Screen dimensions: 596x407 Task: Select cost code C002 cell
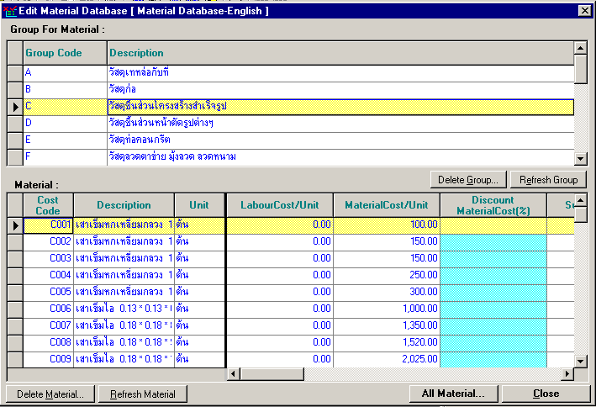(x=48, y=242)
